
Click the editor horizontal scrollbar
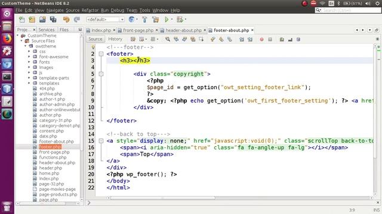(x=163, y=198)
